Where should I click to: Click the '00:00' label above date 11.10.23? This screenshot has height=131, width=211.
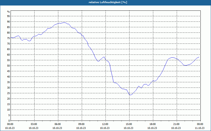coord(200,124)
